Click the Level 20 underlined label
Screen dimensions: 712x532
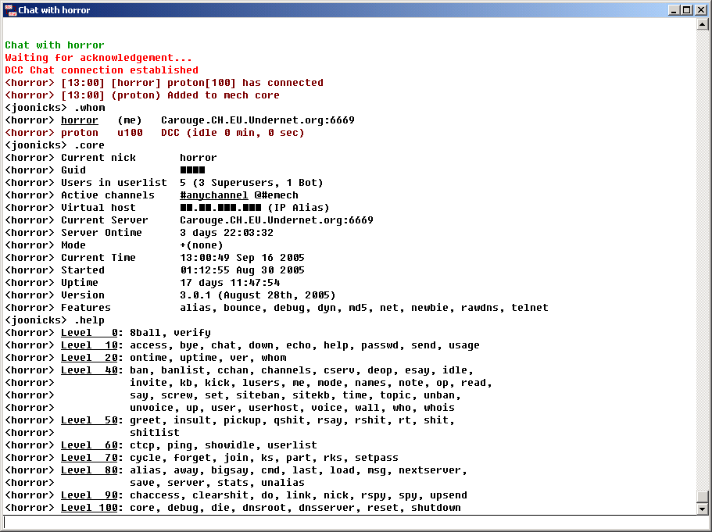pyautogui.click(x=91, y=358)
